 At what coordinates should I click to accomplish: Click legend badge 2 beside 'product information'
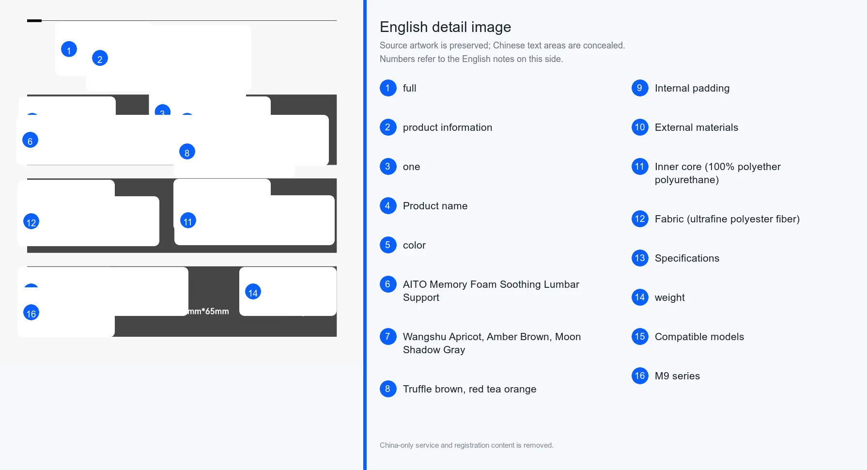[x=388, y=127]
